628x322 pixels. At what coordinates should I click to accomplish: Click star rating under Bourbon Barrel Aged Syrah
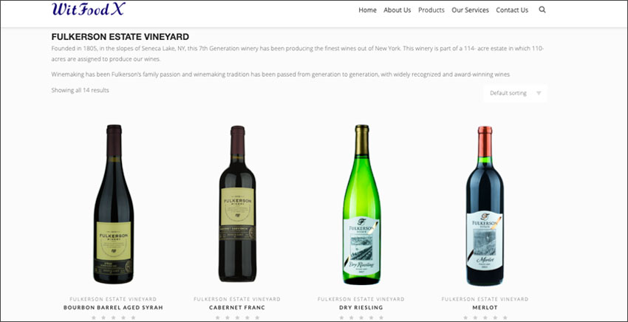point(113,318)
